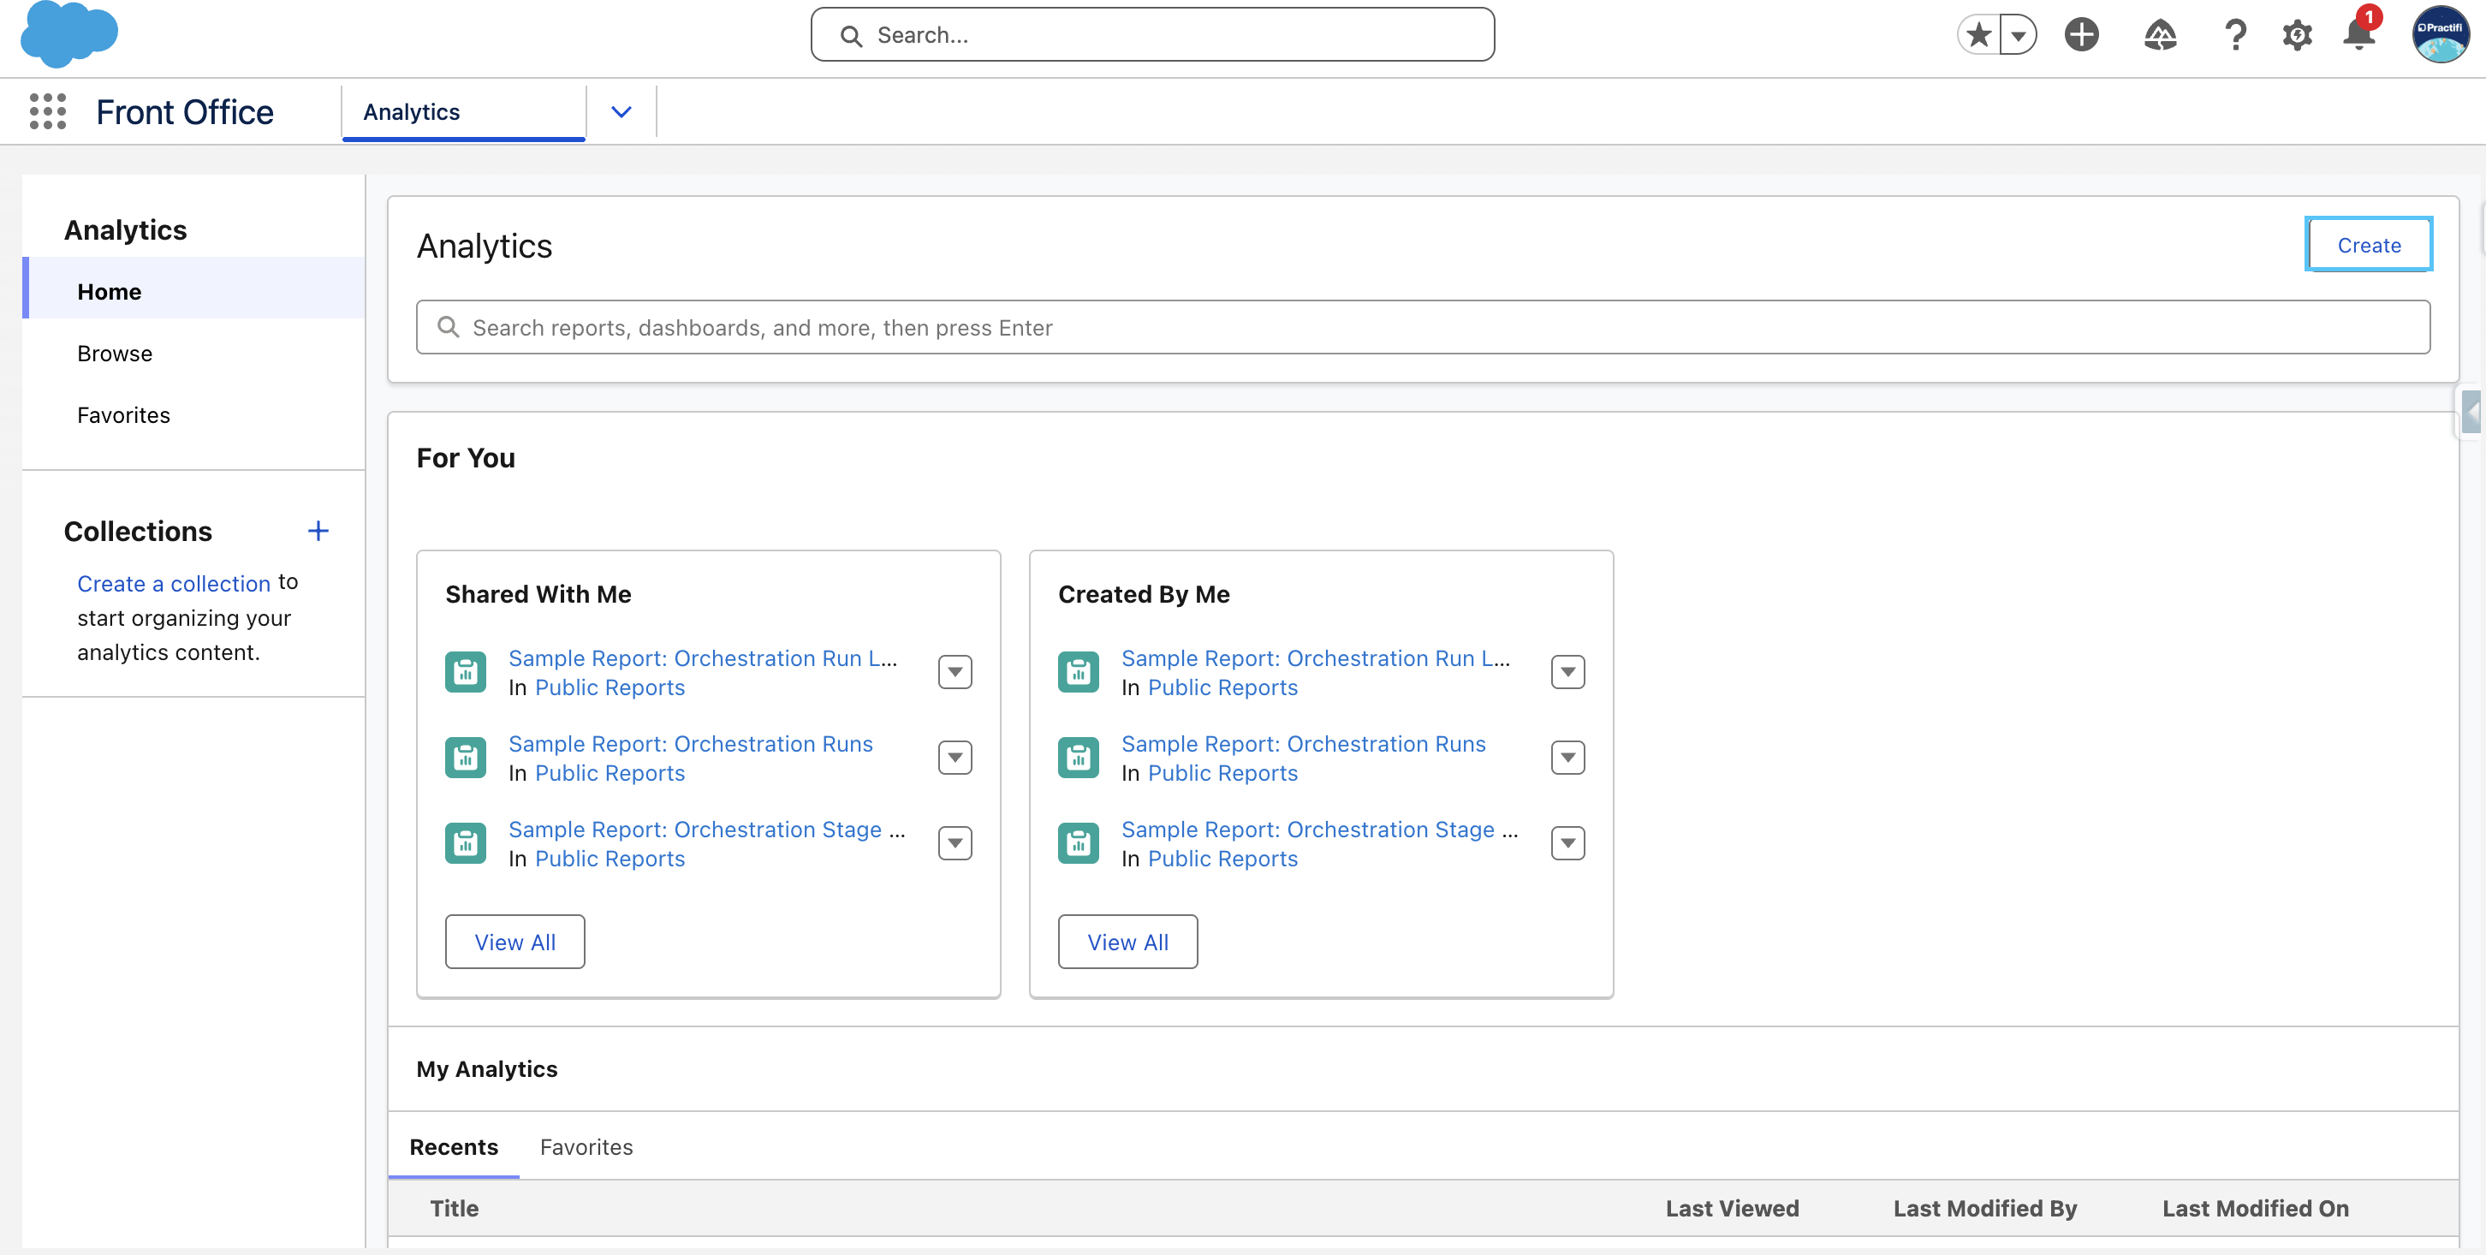
Task: Open actions dropdown for Created Orchestration Run L... report
Action: pyautogui.click(x=1567, y=672)
